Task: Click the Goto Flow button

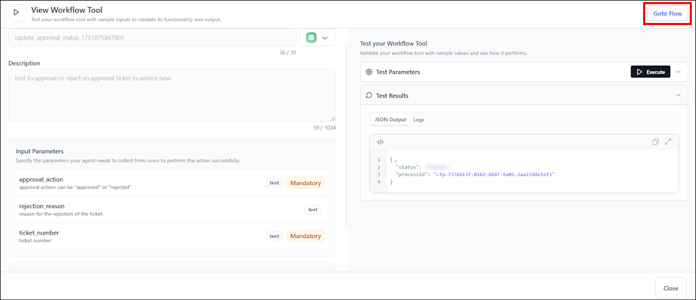Action: (667, 14)
